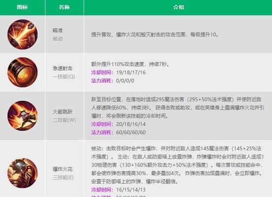Select the 急速射击 cannon barrel icon
Image resolution: width=272 pixels, height=197 pixels.
tap(22, 72)
